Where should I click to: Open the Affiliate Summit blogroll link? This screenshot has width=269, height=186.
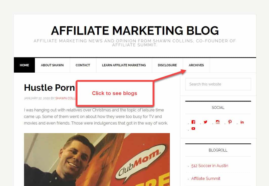tap(206, 178)
